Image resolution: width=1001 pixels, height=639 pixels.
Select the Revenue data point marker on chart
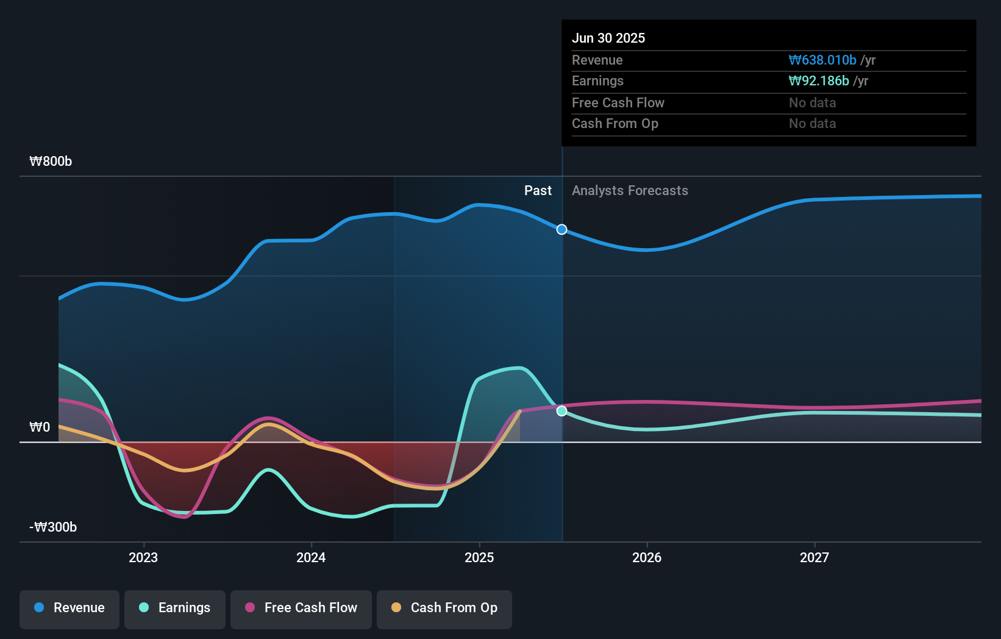561,229
